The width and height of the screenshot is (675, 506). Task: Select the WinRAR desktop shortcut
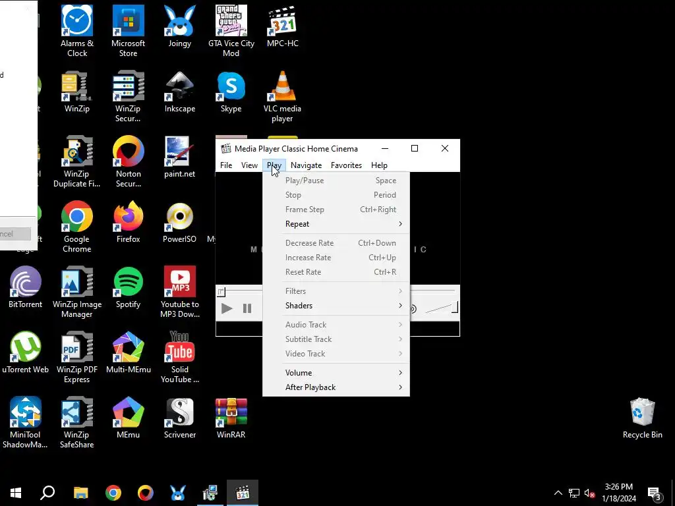[231, 418]
